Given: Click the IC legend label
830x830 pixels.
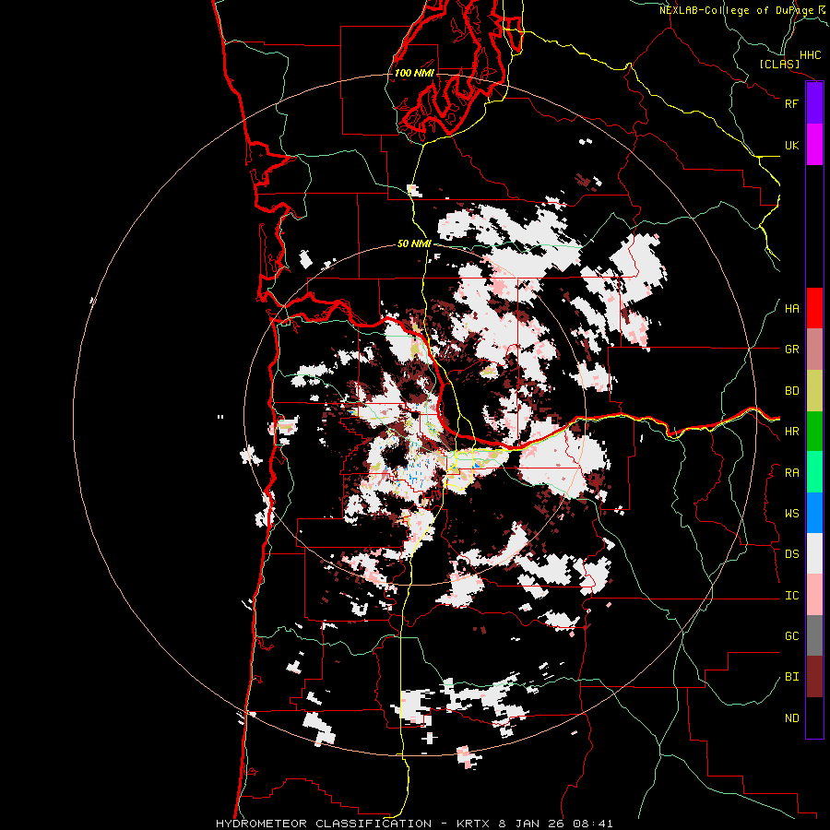Looking at the screenshot, I should click(x=791, y=596).
